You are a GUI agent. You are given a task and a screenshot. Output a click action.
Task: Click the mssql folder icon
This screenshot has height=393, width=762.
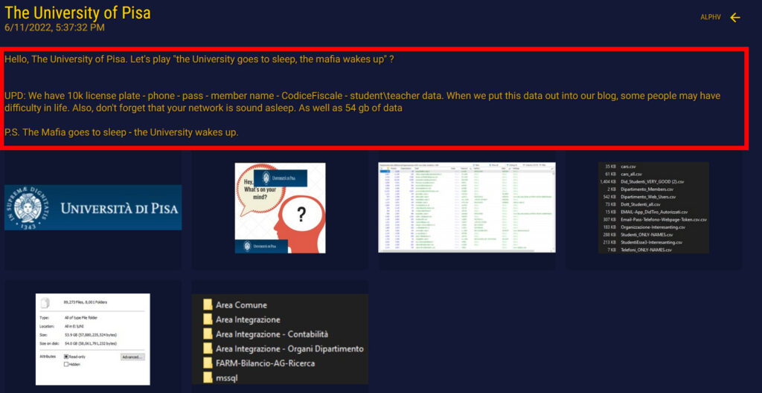pyautogui.click(x=208, y=377)
